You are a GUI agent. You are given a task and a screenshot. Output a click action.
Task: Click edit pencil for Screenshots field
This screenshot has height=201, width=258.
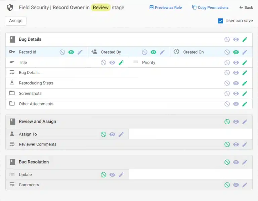[245, 94]
